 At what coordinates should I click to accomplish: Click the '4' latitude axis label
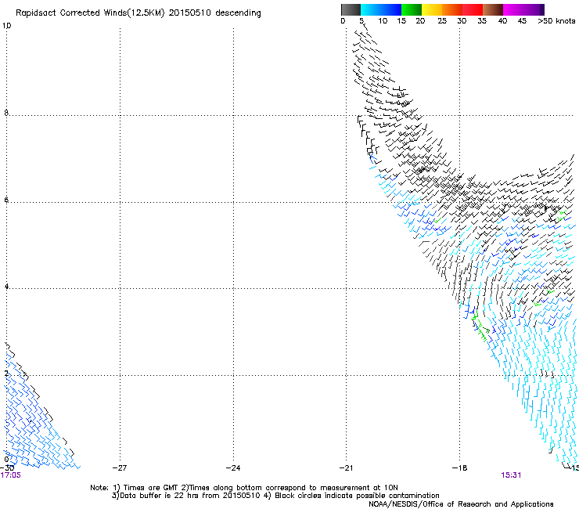tap(6, 286)
